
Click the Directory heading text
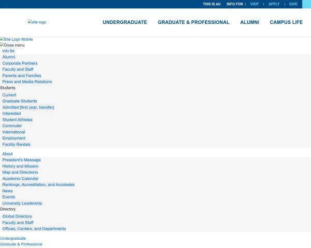pos(8,209)
